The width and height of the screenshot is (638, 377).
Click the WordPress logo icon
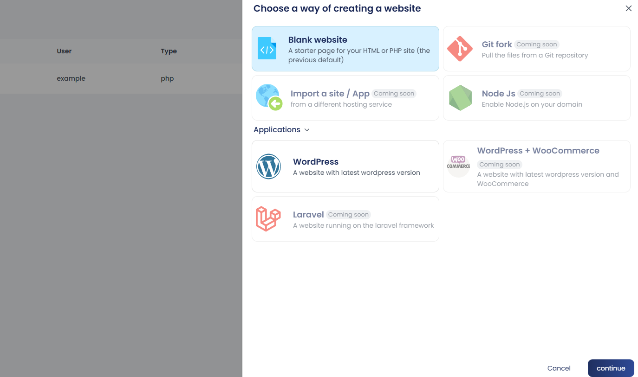[268, 166]
